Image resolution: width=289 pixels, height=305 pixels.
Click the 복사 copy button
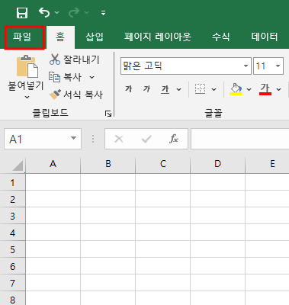click(x=66, y=77)
